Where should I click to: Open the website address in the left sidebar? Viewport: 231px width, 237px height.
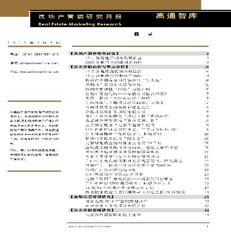pos(34,72)
